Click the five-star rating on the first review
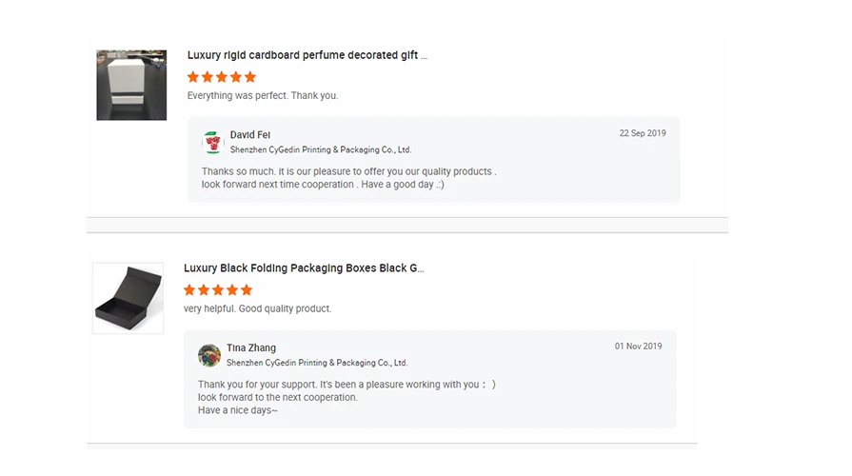Screen dimensions: 852x476 click(x=222, y=77)
